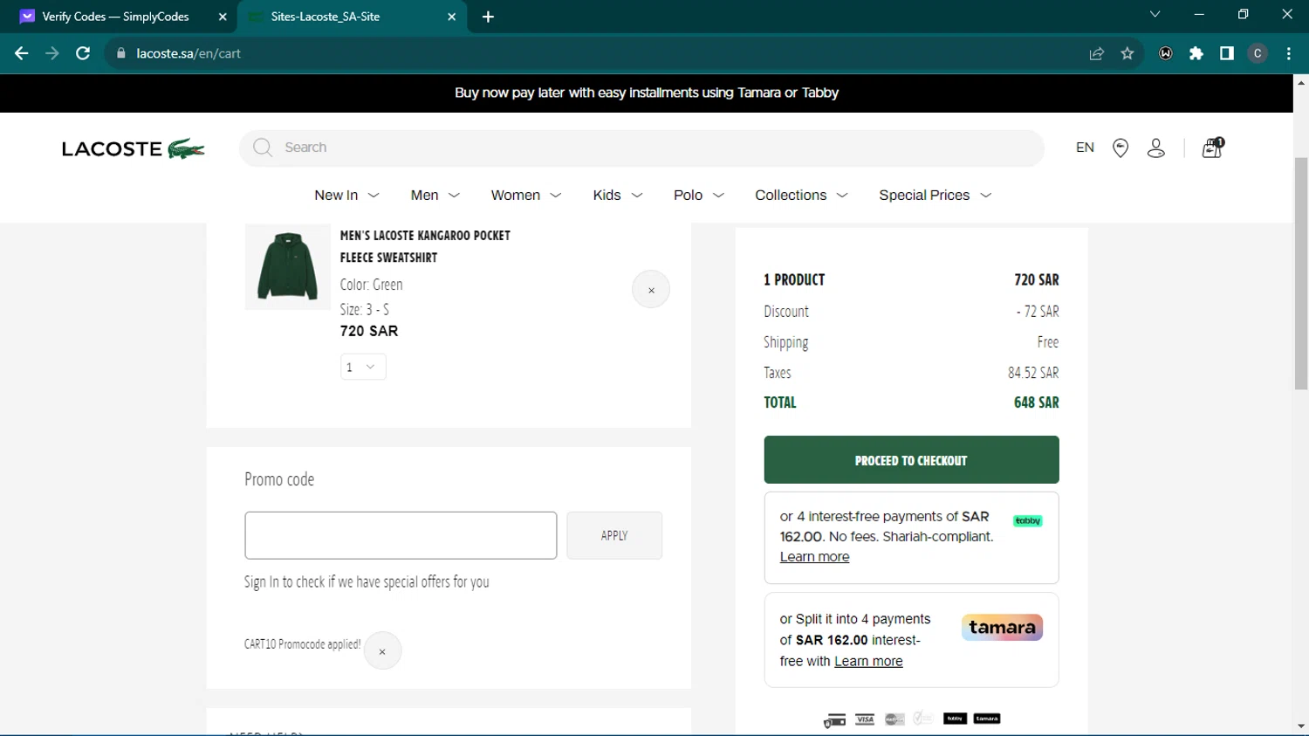
Task: Click the search magnifier icon
Action: pos(263,148)
